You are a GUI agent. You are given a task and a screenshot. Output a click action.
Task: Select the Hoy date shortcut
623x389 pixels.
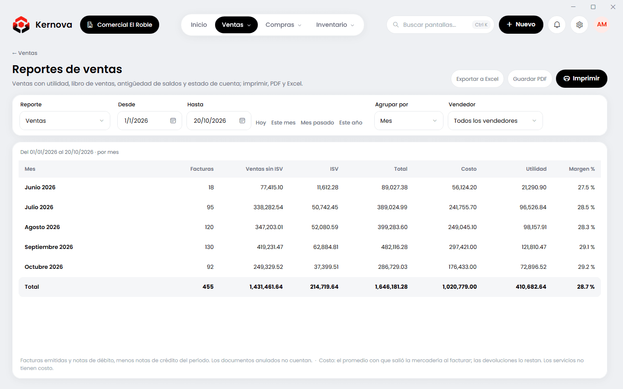pos(261,123)
